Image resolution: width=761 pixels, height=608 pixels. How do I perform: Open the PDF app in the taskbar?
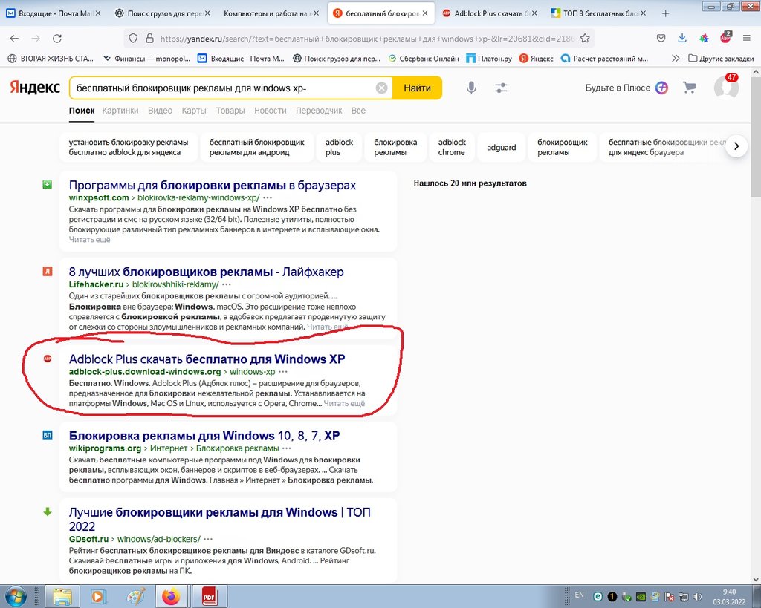point(209,596)
